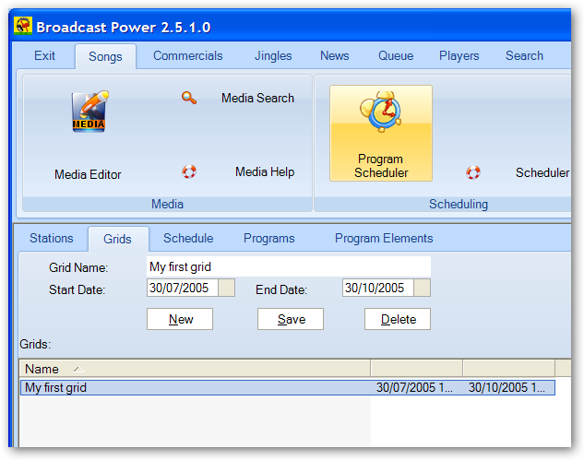Click the Scheduler help lifebuoy icon
584x460 pixels.
pyautogui.click(x=473, y=172)
